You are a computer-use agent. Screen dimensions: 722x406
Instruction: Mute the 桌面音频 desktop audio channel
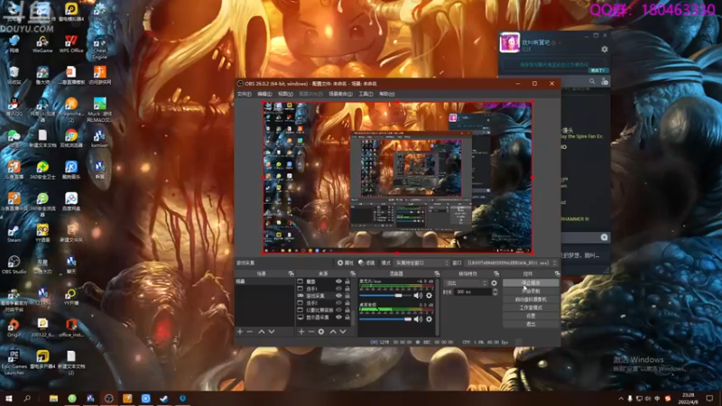click(418, 319)
